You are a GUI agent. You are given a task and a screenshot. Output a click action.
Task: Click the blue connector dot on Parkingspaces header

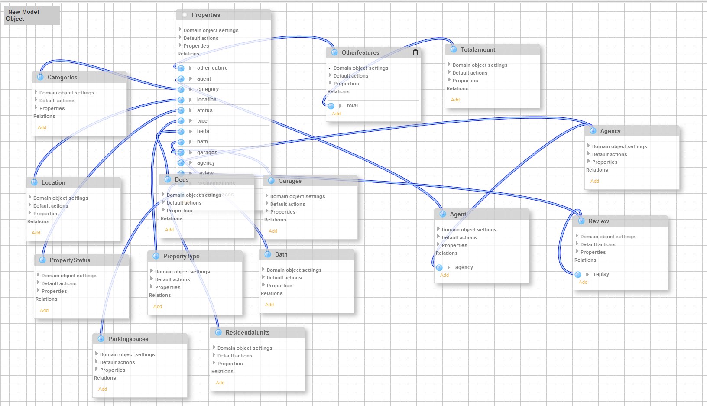(x=101, y=339)
